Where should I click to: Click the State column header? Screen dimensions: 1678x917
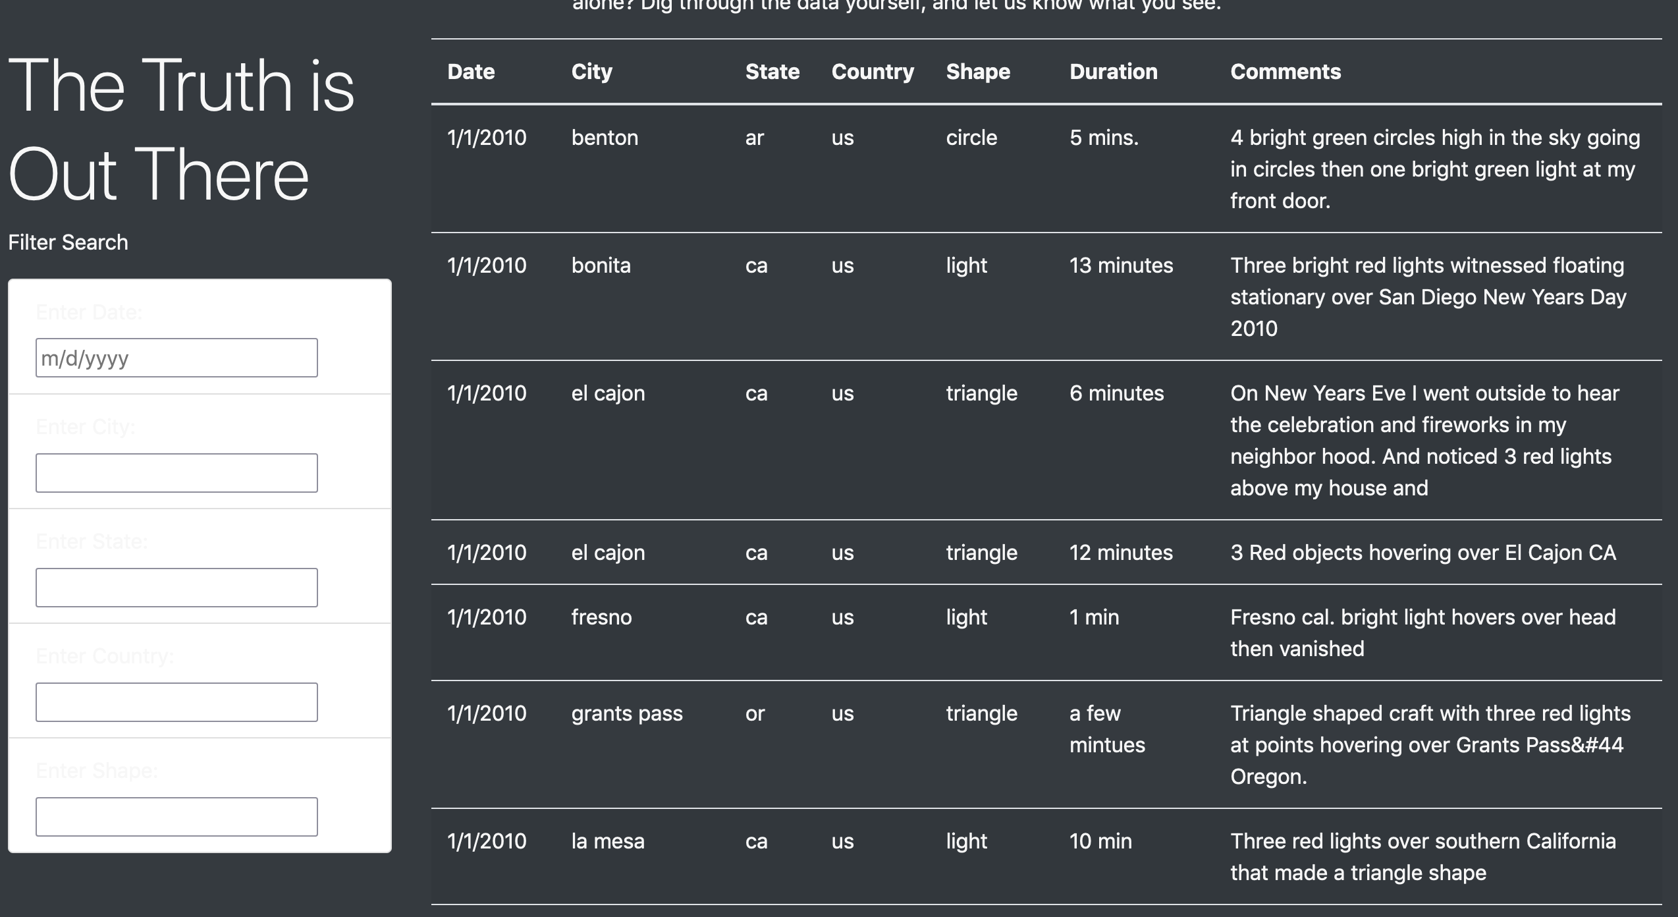pyautogui.click(x=772, y=71)
